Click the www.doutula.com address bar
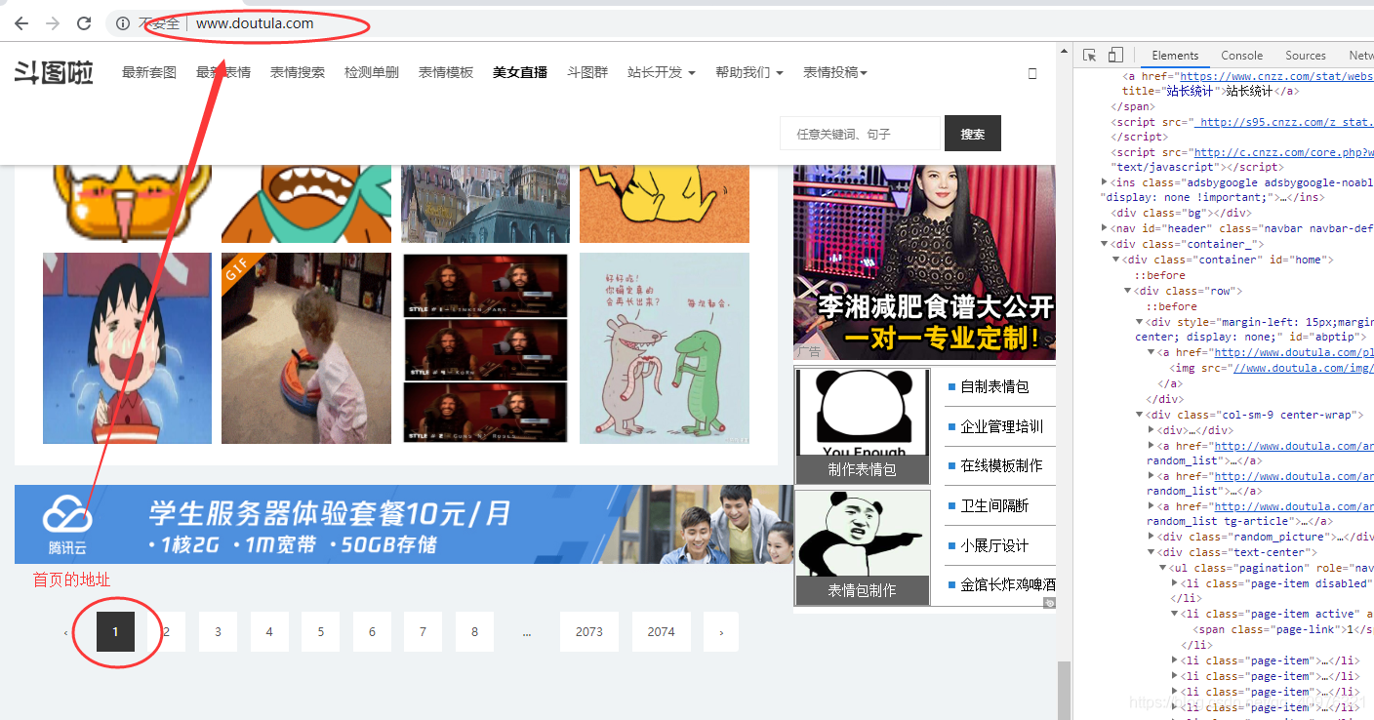1374x720 pixels. (255, 23)
